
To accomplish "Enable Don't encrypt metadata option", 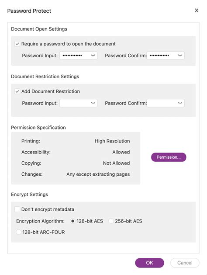I will [17, 209].
